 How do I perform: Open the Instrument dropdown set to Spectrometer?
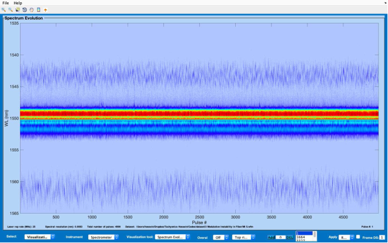[x=104, y=237]
